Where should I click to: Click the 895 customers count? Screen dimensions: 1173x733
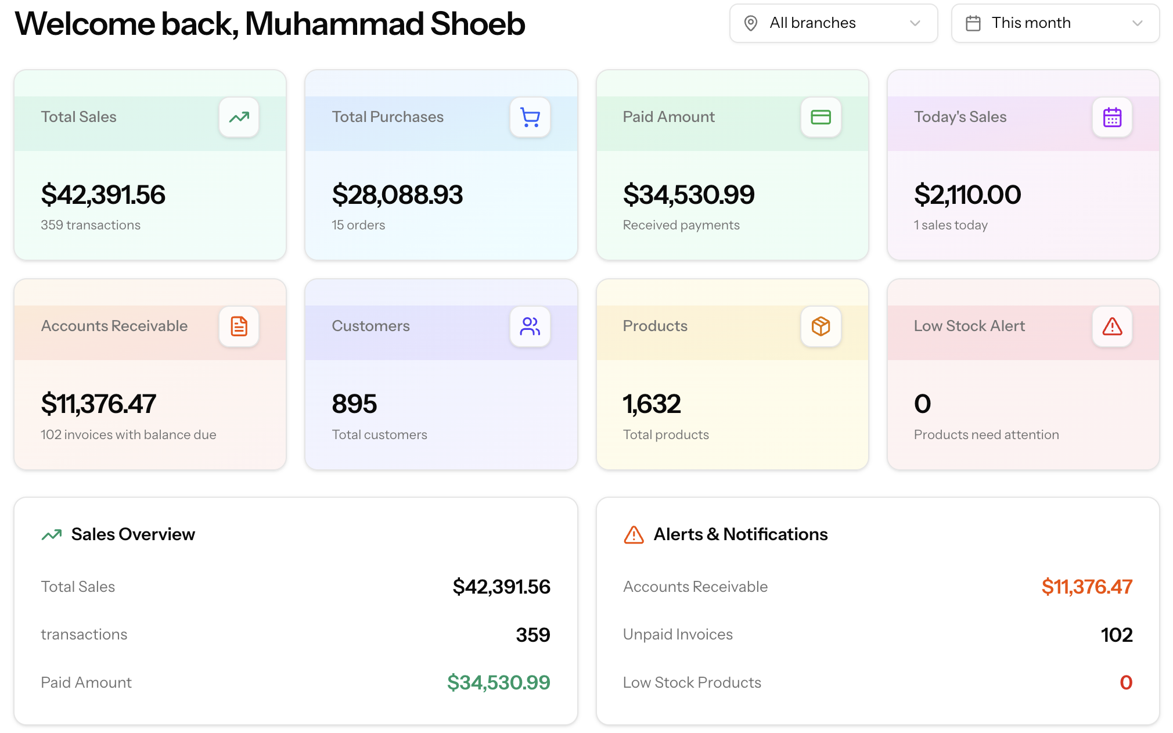[354, 404]
